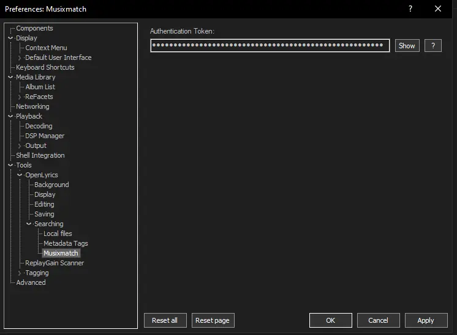Screen dimensions: 457x335
Task: Select Display under the root tree
Action: coord(26,38)
